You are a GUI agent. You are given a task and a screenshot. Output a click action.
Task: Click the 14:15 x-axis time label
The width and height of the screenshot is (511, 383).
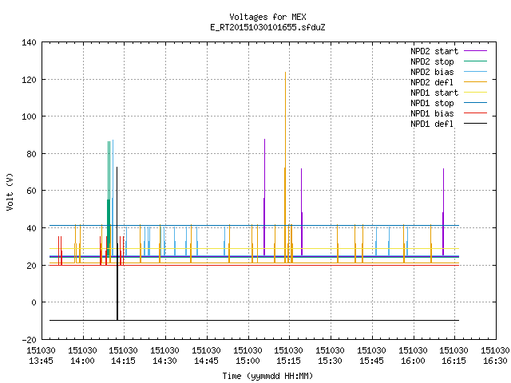(x=123, y=361)
